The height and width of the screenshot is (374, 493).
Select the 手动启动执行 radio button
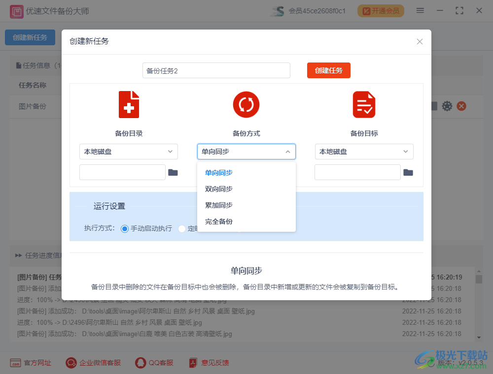click(125, 228)
